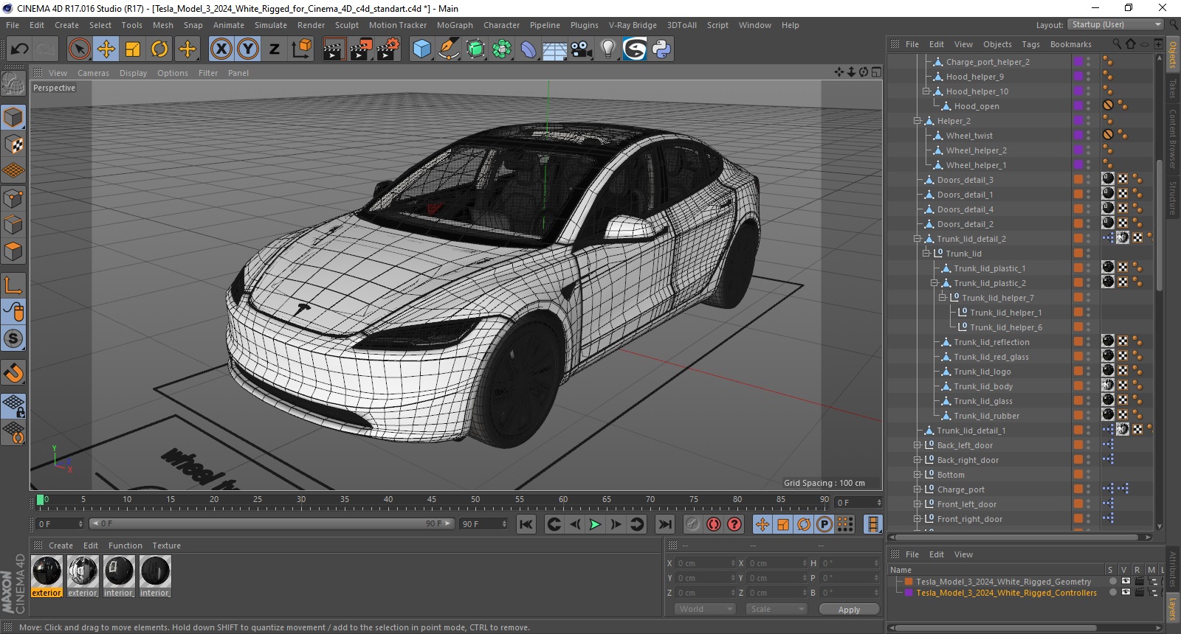Collapse the Hood_helper_10 tree node

coord(926,91)
